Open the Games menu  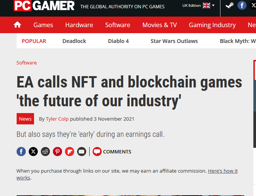pos(43,25)
